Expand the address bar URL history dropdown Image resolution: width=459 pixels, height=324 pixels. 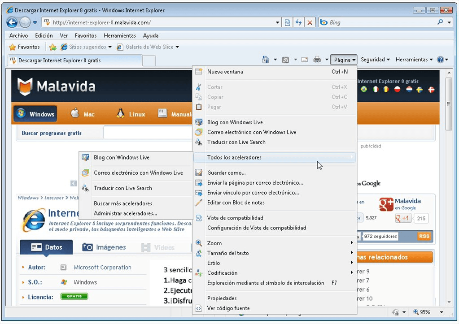pos(278,22)
